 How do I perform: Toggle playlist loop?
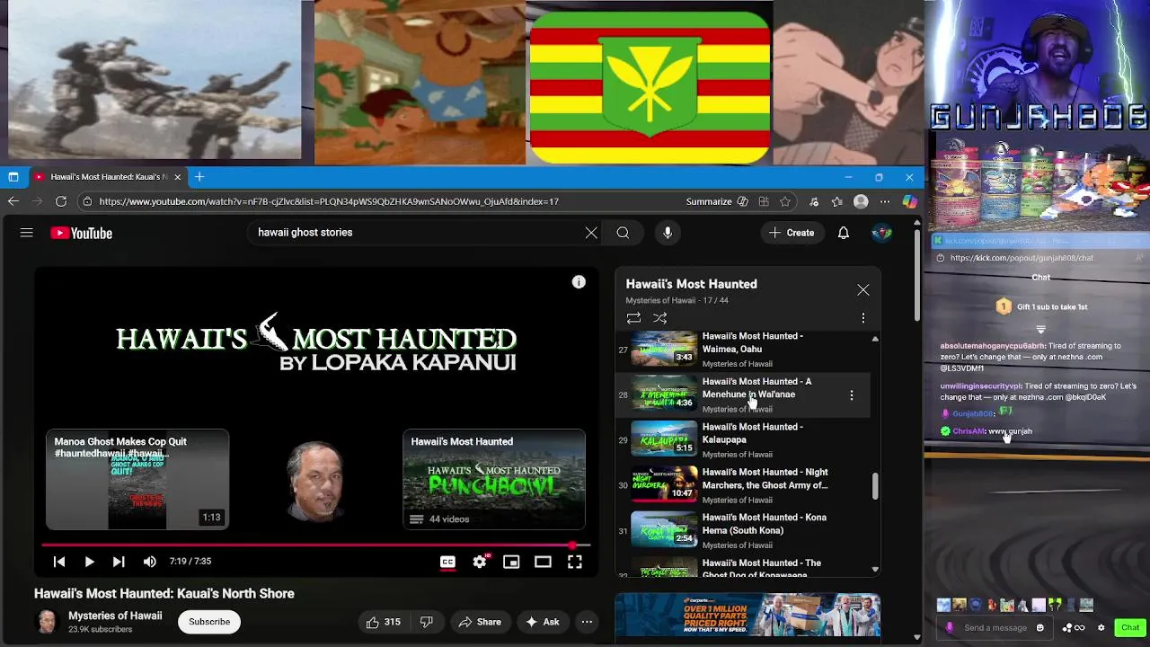[x=633, y=318]
